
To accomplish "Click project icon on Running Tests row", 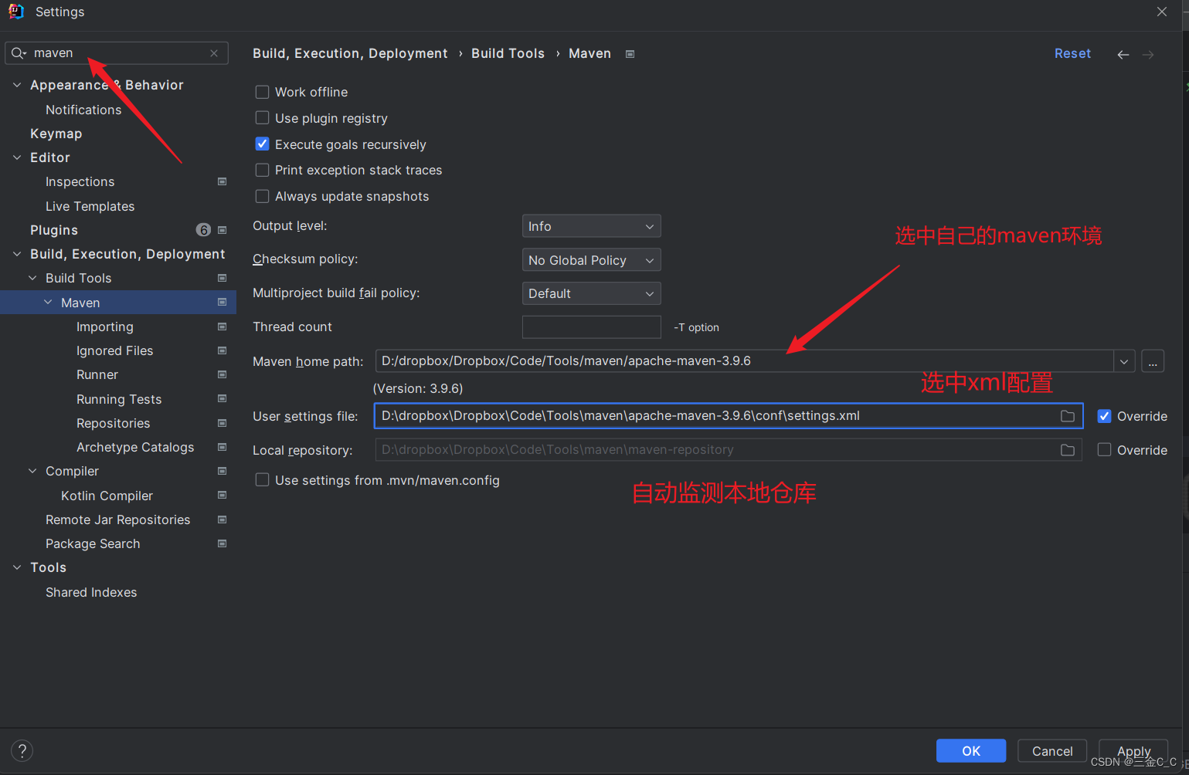I will pyautogui.click(x=223, y=398).
